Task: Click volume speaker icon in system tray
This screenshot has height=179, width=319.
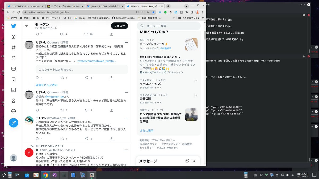Action: point(287,175)
